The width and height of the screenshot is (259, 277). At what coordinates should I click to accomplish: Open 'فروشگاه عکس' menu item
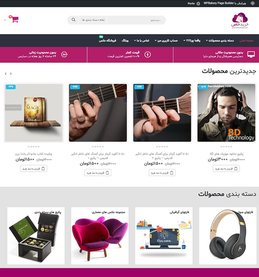click(107, 41)
